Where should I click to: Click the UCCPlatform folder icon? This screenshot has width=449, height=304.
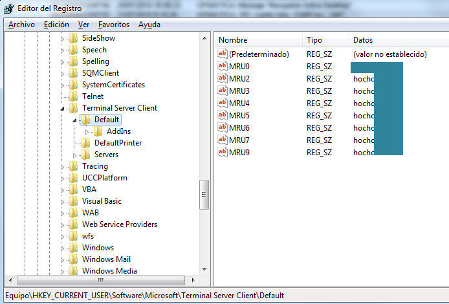click(74, 178)
